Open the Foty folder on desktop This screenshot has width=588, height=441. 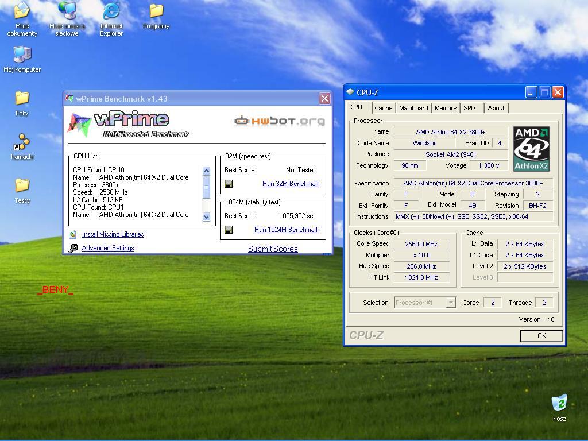click(x=22, y=103)
